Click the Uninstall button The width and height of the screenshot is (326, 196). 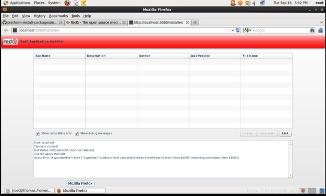tap(267, 133)
